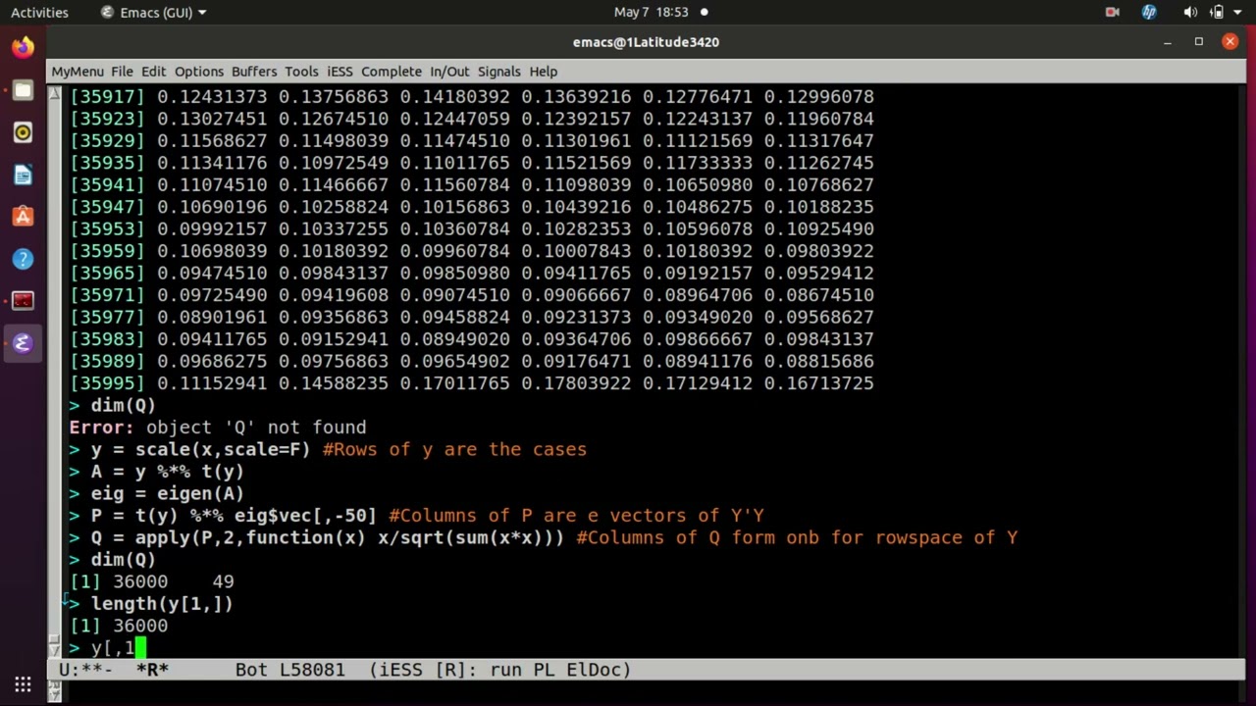Click the red terminal-like dock icon
Screen dimensions: 1256x706
pos(23,301)
